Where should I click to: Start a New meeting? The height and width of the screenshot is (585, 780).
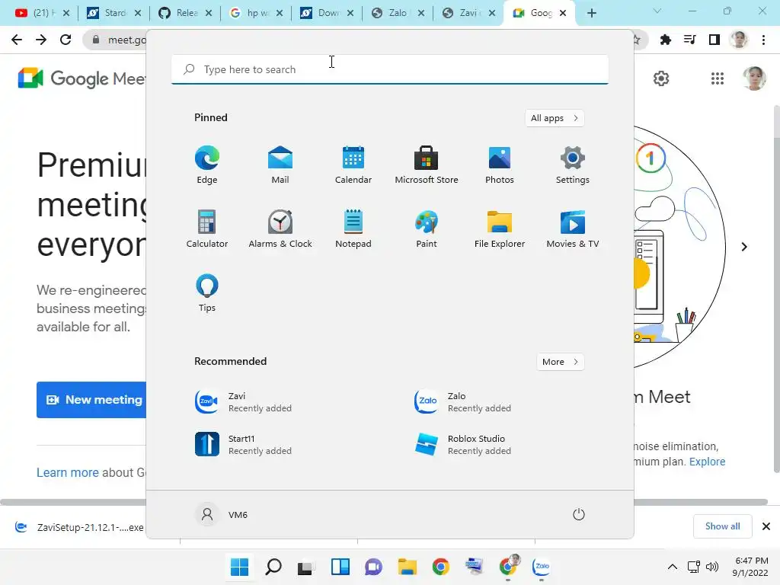point(91,400)
